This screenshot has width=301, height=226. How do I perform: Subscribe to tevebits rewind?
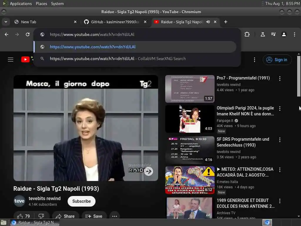click(81, 201)
